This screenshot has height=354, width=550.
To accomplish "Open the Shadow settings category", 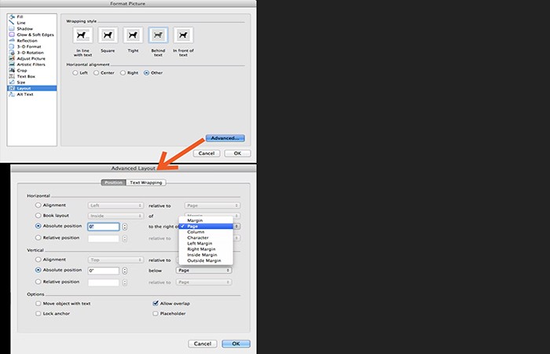I will (x=31, y=28).
